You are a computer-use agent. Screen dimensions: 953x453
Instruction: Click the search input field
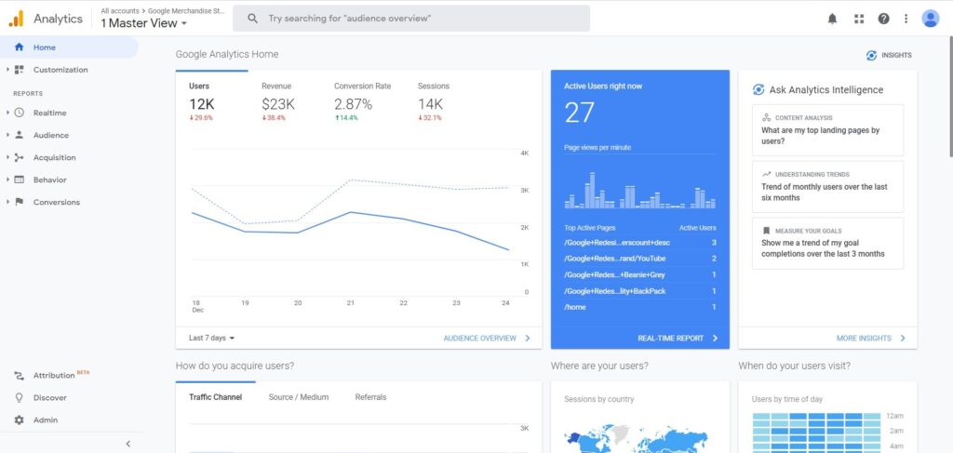pos(410,19)
